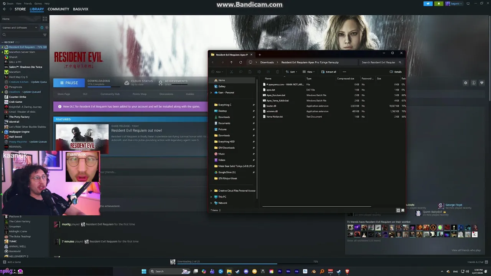Toggle the Details pane in Explorer
491x276 pixels.
click(x=395, y=72)
